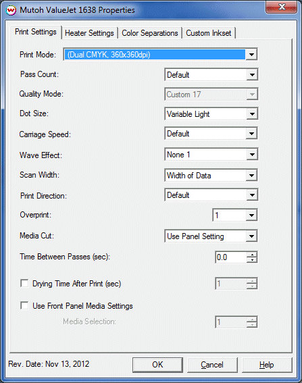Enable Drying Time After Print checkbox
Screen dimensions: 302x383
[x=24, y=284]
